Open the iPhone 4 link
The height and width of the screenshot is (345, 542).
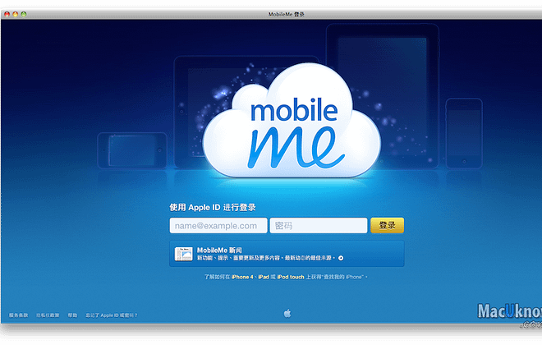tap(242, 277)
